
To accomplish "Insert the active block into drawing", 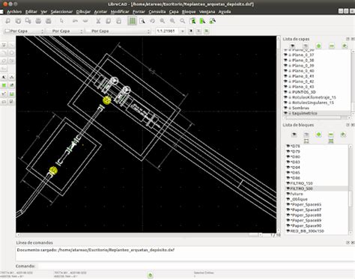I will pos(331,141).
